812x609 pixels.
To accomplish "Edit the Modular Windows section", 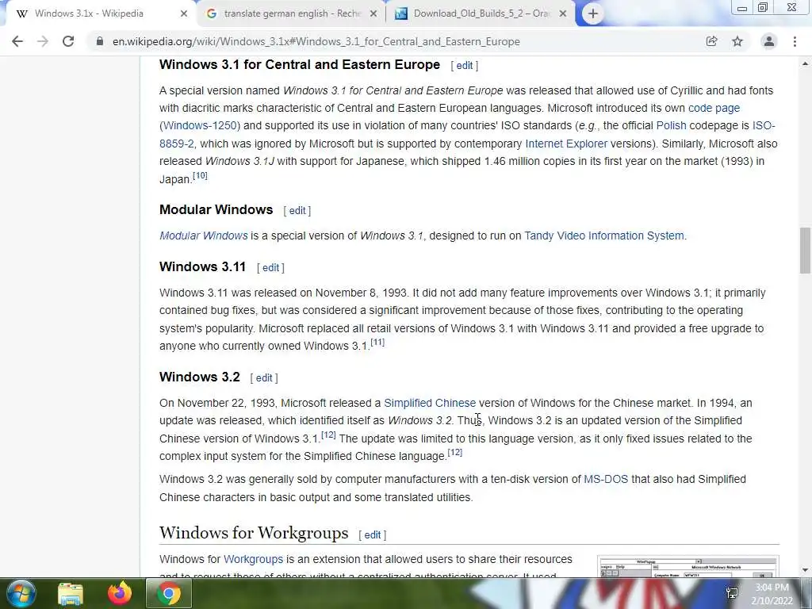I will pyautogui.click(x=297, y=211).
